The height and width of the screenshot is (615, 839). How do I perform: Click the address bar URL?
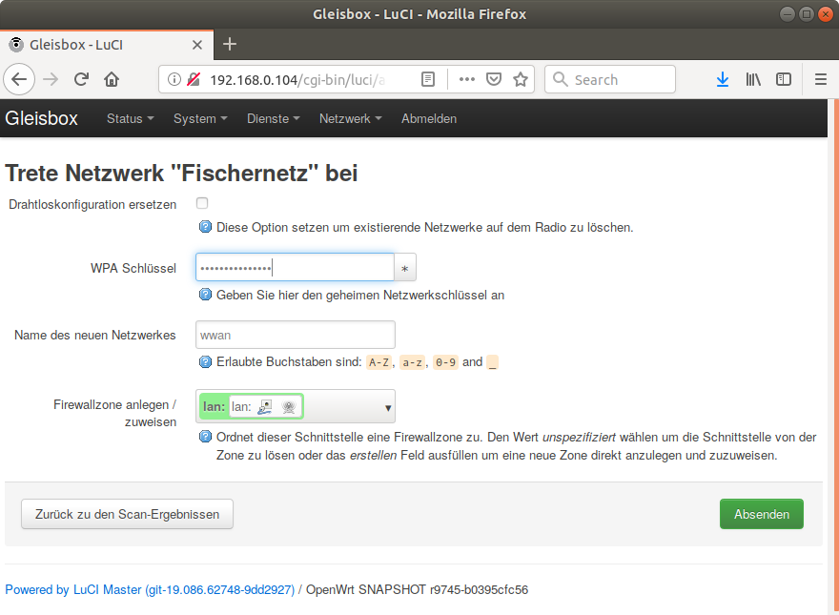pos(297,80)
